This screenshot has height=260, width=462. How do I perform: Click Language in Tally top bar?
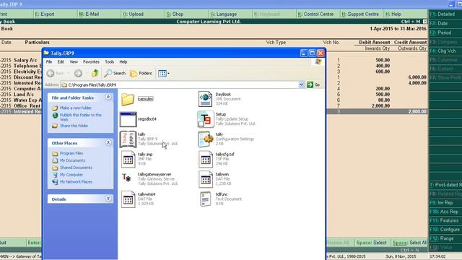223,14
